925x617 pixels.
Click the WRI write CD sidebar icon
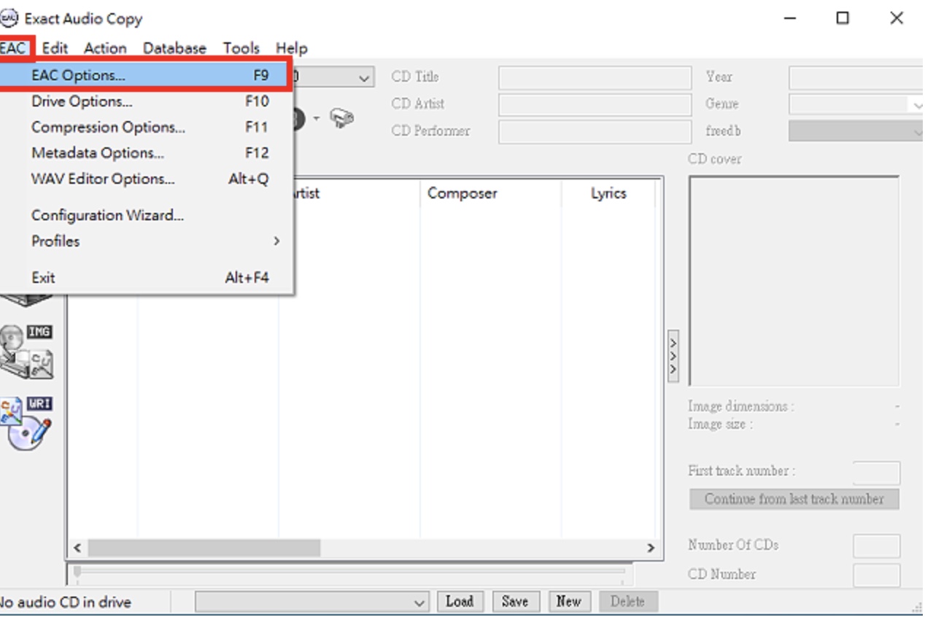coord(26,423)
